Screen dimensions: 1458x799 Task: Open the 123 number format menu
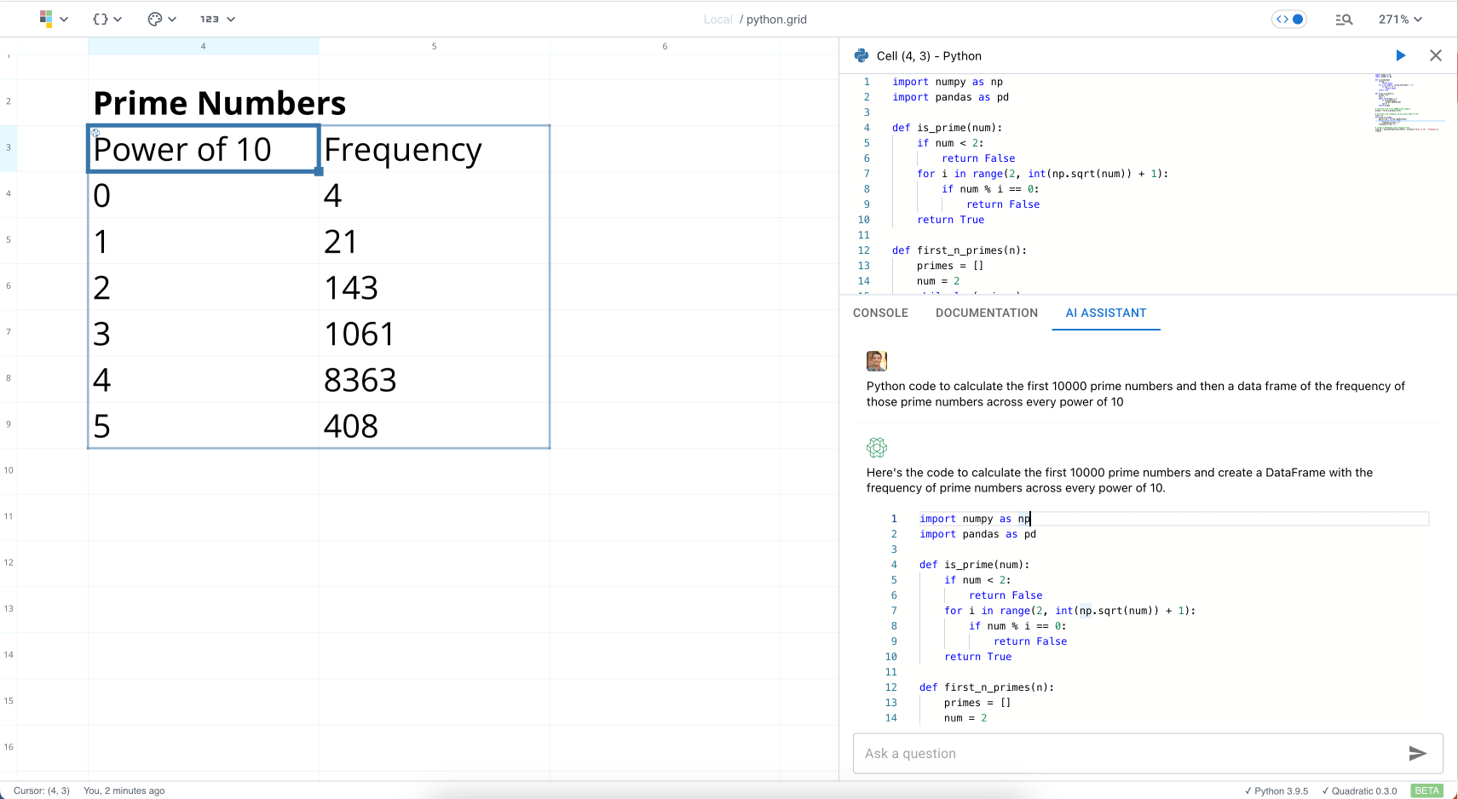[216, 19]
